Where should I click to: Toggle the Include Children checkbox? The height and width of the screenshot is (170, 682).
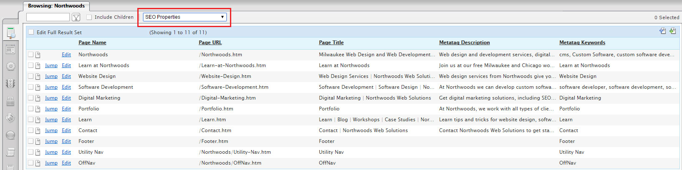click(89, 17)
